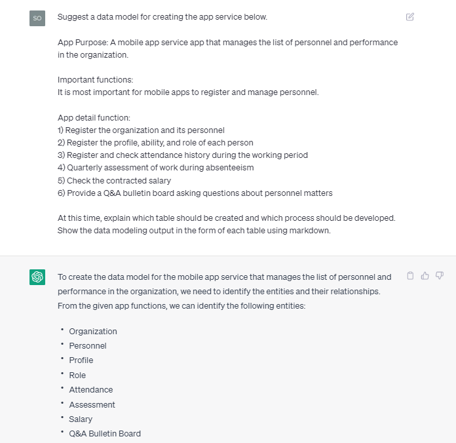Click the edit message pencil icon
This screenshot has width=456, height=443.
point(410,17)
